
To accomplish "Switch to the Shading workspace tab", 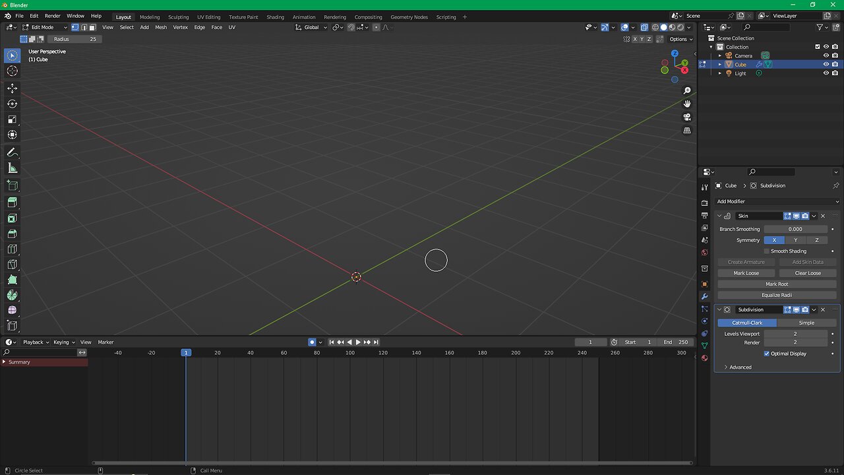I will pos(276,17).
